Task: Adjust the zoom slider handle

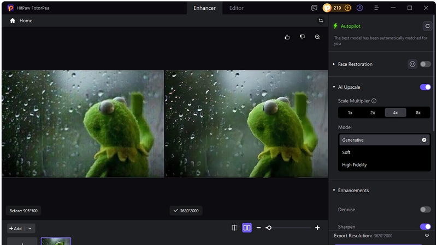Action: pos(269,228)
